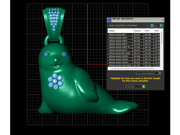Select the Yellow Gold:18KY R... row
Image resolution: width=180 pixels, height=135 pixels.
click(134, 47)
